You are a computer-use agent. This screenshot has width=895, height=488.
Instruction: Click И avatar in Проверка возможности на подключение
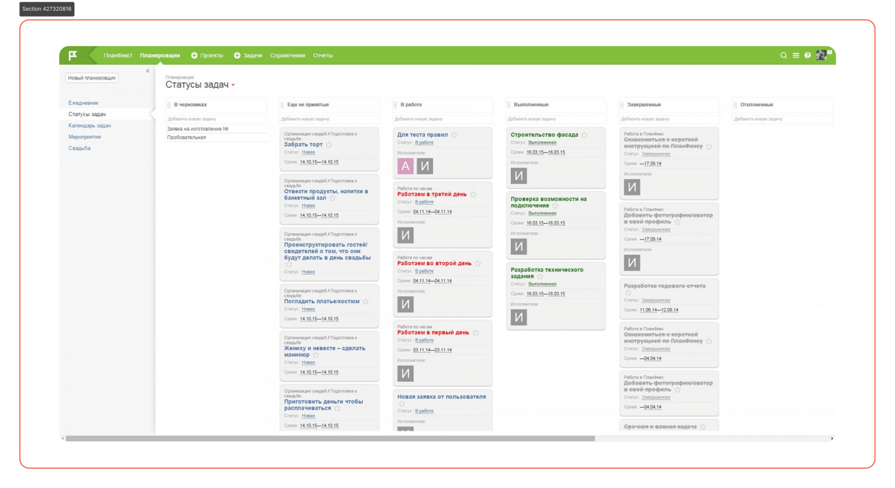(519, 247)
